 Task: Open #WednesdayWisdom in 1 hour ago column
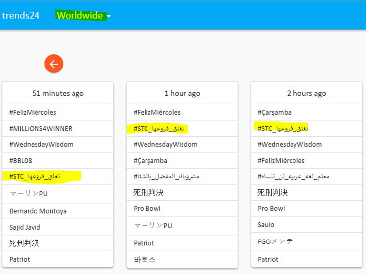(166, 144)
